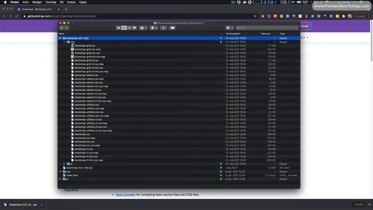Click the Finder share button

point(163,28)
